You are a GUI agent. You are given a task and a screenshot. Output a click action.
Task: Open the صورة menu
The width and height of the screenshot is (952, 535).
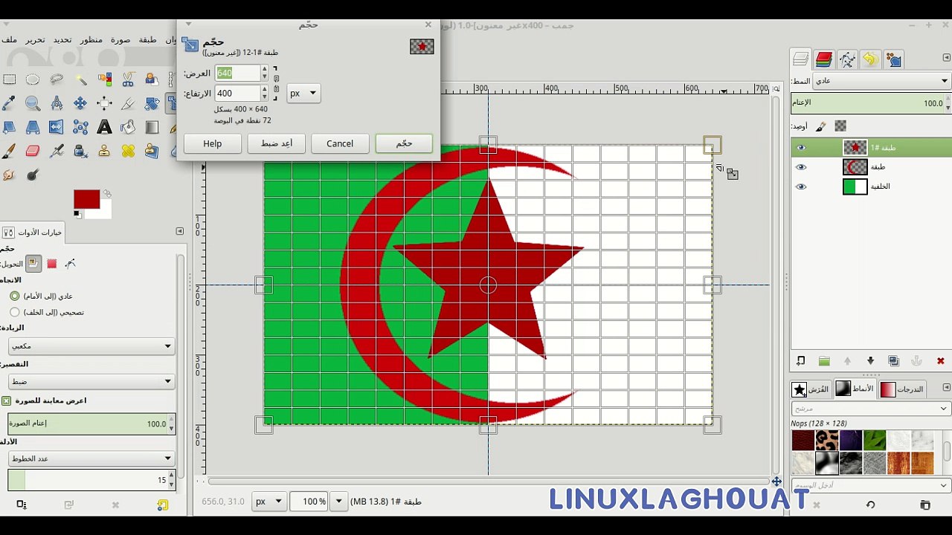pyautogui.click(x=120, y=39)
